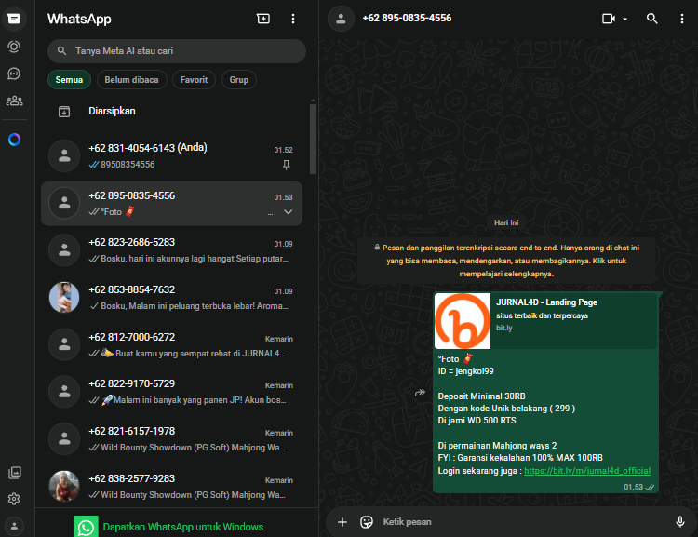Click profile photo of +62 853-8854-7632
698x537 pixels.
pyautogui.click(x=64, y=298)
